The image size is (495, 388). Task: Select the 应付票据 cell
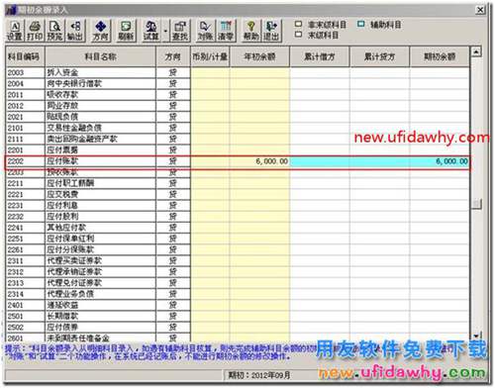(101, 150)
